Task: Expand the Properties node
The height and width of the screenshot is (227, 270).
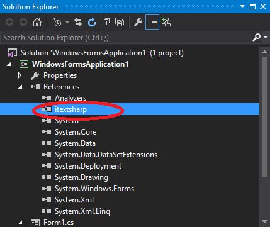Action: click(x=20, y=75)
